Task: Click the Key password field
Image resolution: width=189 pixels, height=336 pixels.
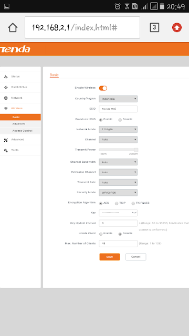Action: [x=118, y=213]
